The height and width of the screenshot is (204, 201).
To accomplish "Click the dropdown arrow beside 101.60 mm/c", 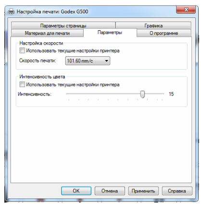I will coord(106,61).
